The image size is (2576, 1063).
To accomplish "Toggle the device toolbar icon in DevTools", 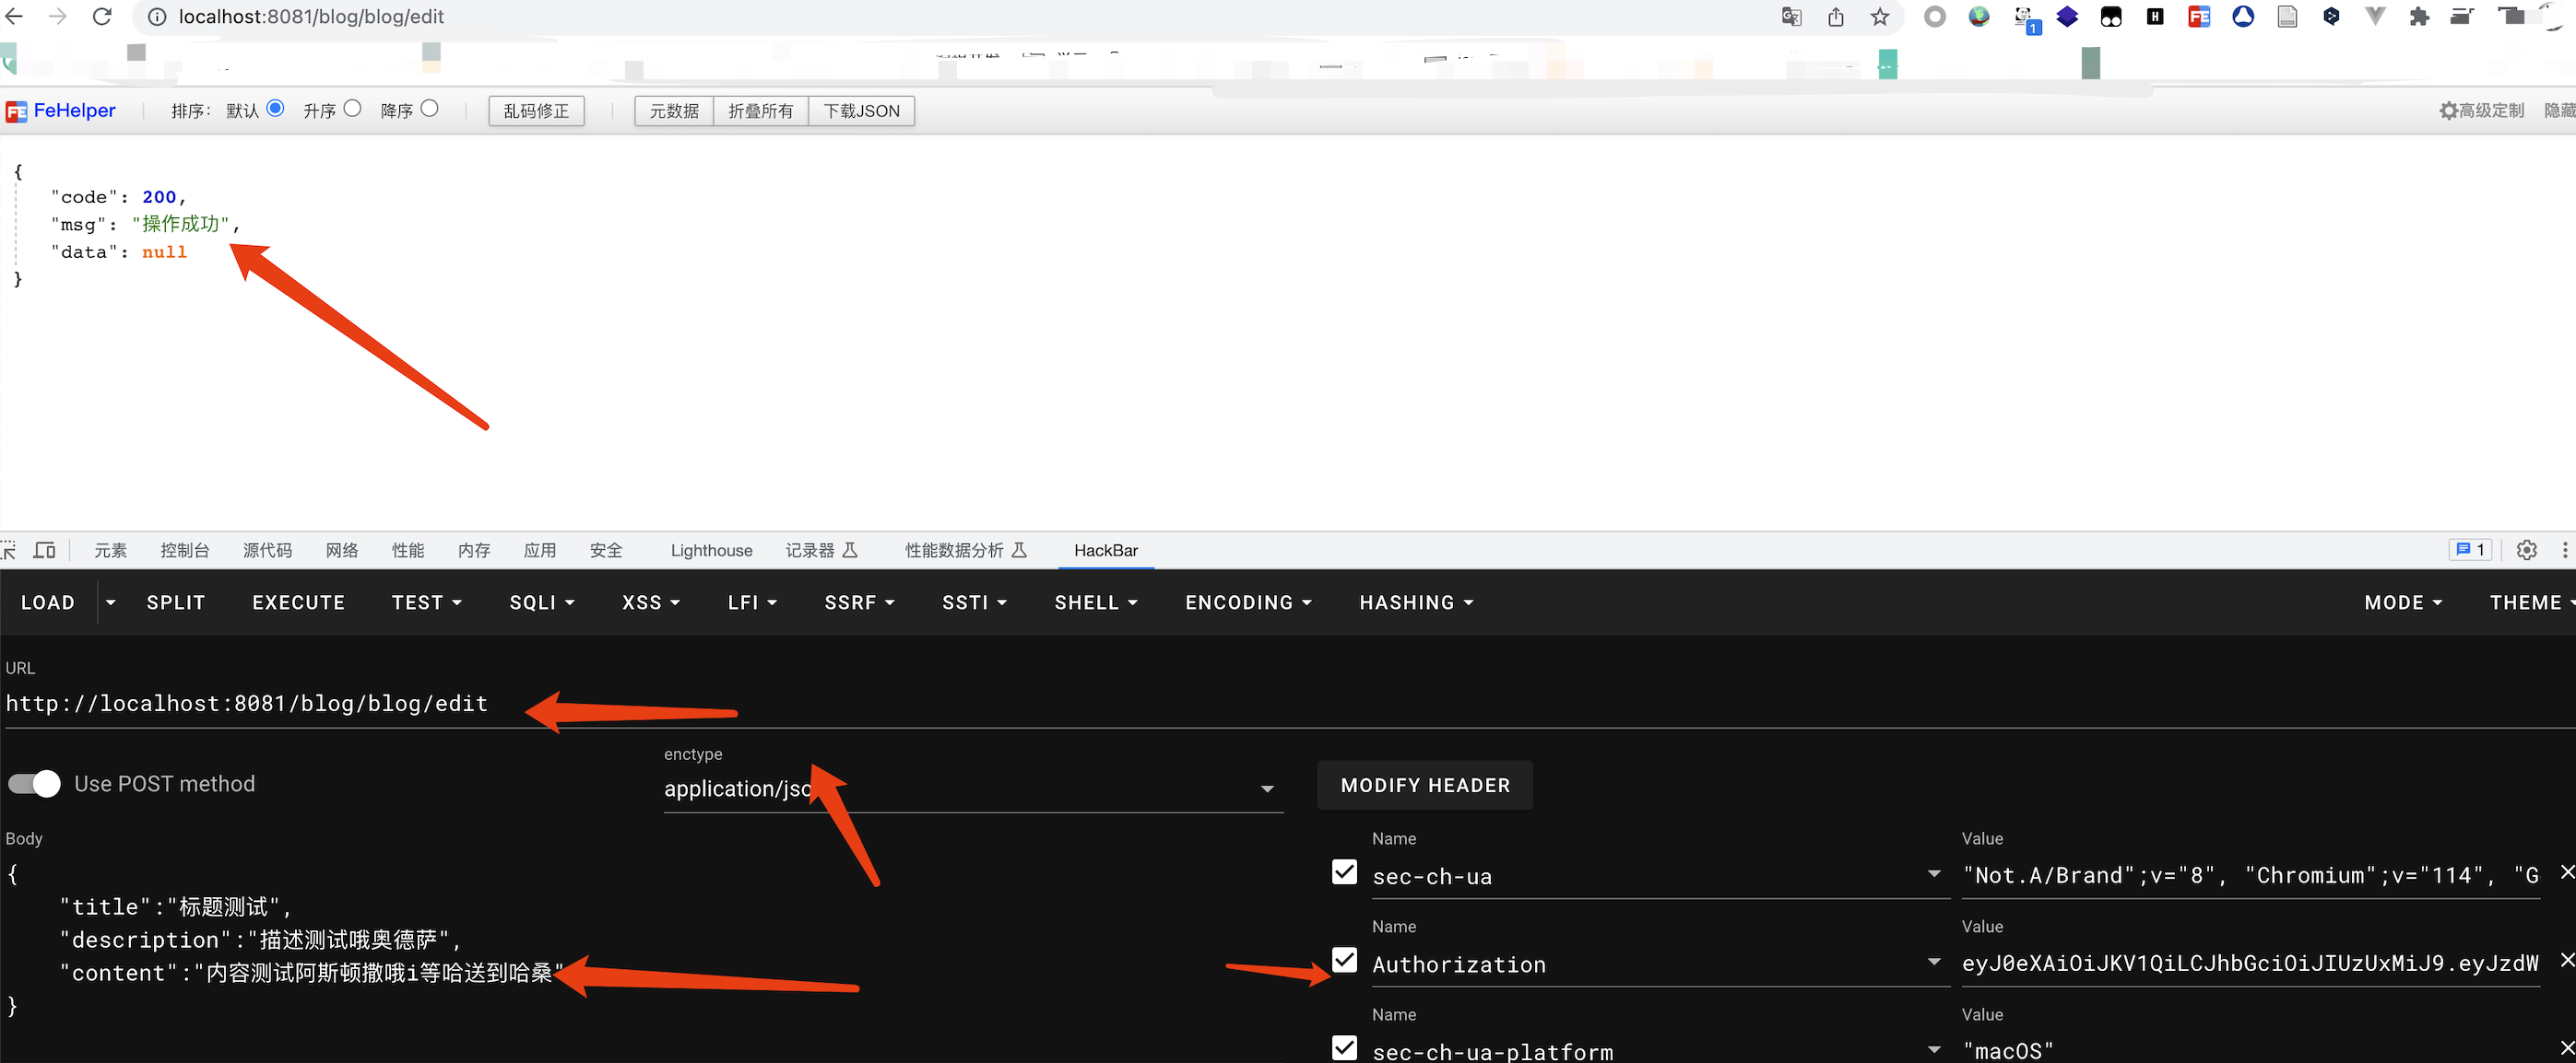I will coord(44,551).
